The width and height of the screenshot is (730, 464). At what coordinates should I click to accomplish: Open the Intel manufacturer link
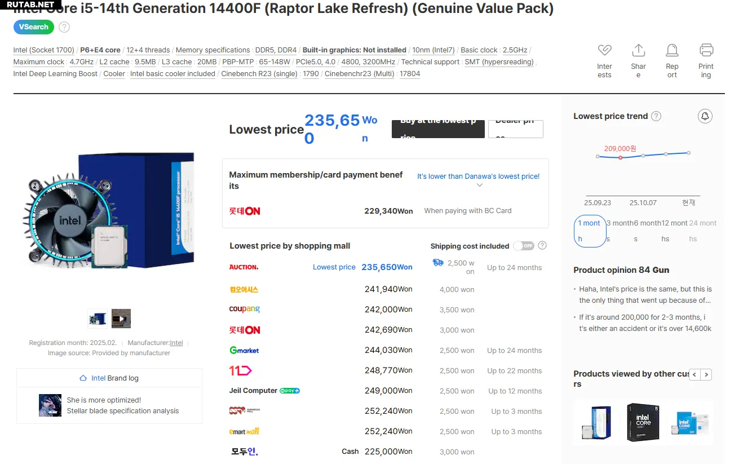pyautogui.click(x=176, y=343)
